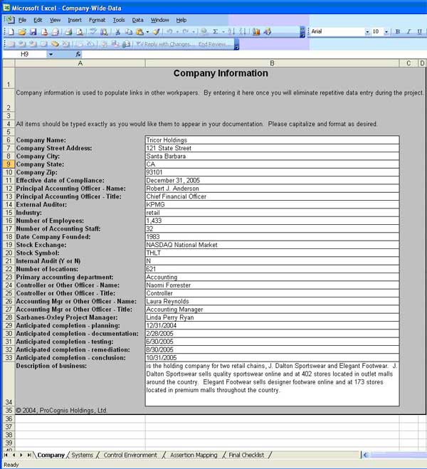Open the Insert menu
The image size is (427, 469).
click(x=75, y=20)
